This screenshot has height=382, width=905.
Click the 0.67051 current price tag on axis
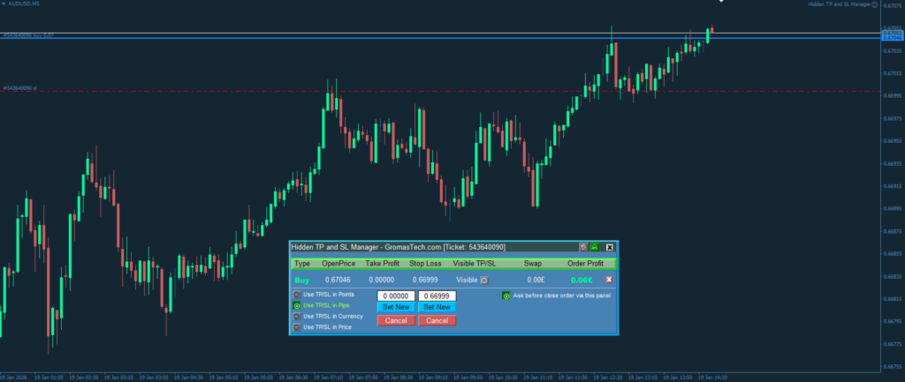pyautogui.click(x=893, y=34)
